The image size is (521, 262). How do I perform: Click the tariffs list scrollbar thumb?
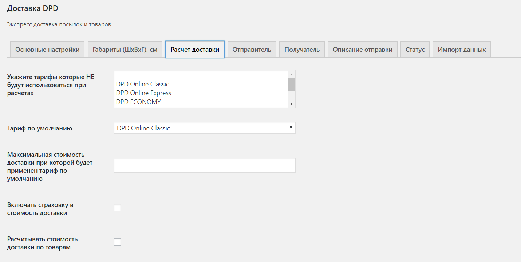[x=291, y=84]
